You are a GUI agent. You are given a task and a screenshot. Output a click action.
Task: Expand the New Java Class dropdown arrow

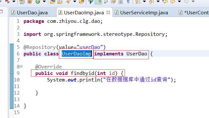(x=44, y=2)
